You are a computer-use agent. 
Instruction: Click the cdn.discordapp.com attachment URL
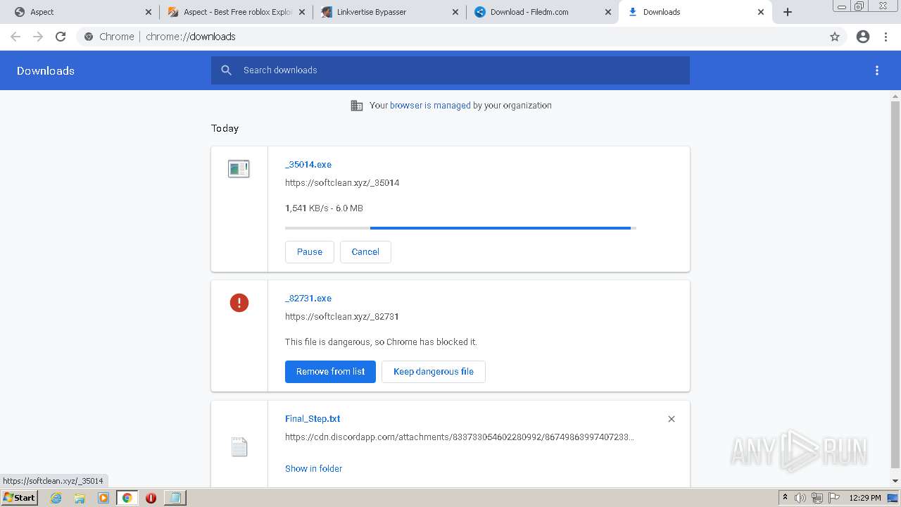click(460, 437)
